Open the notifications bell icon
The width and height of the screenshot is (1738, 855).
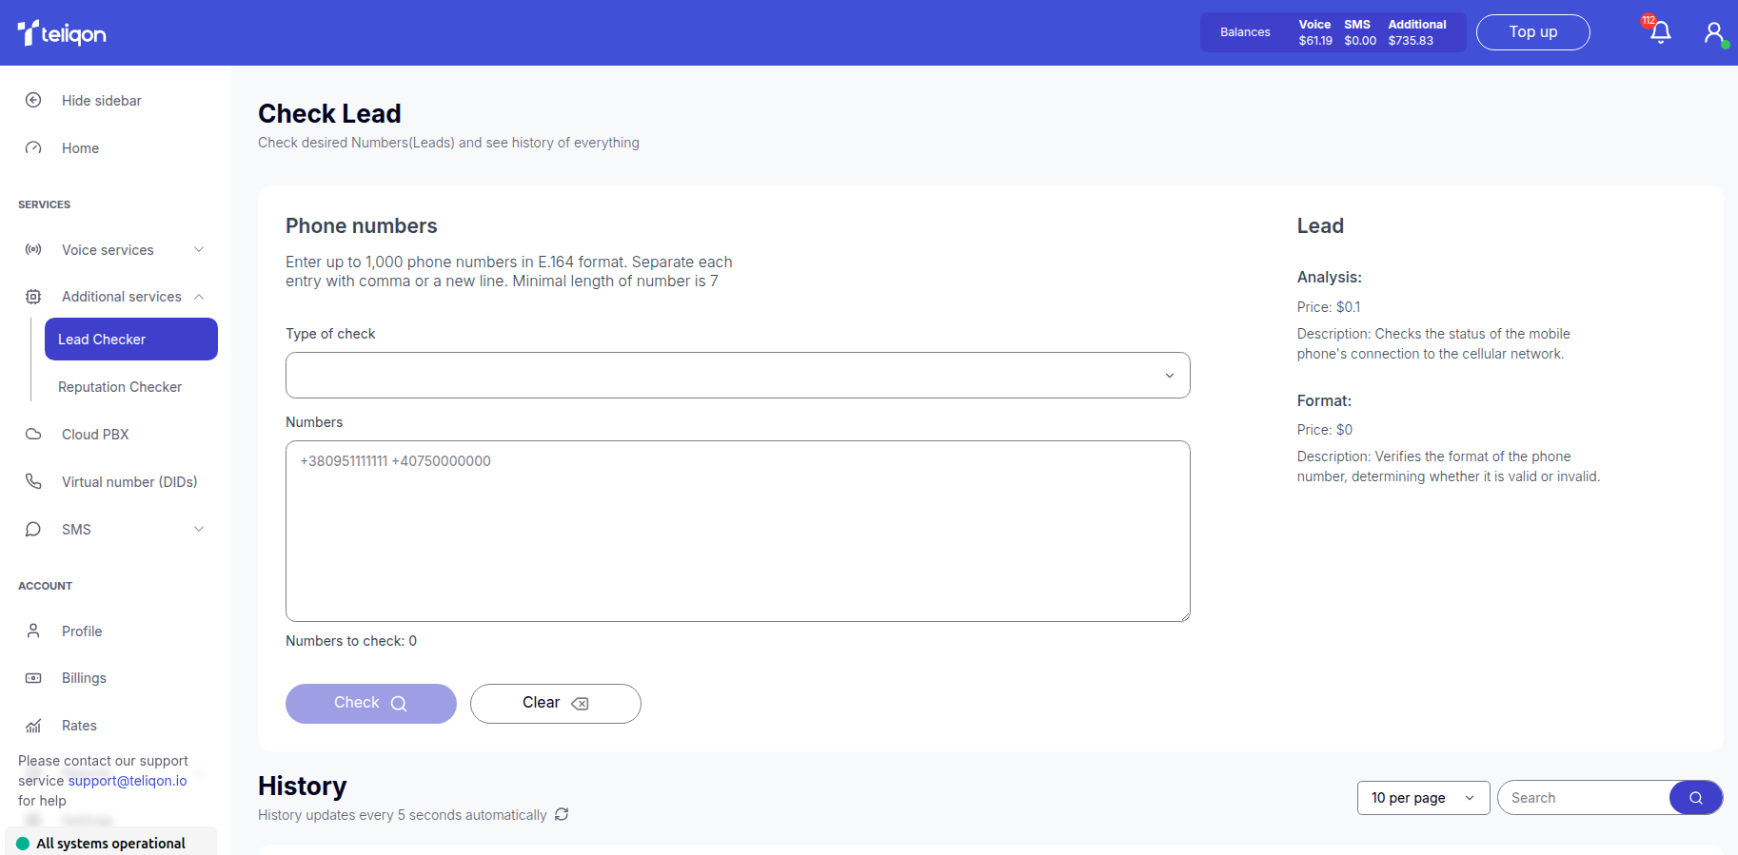click(x=1660, y=32)
